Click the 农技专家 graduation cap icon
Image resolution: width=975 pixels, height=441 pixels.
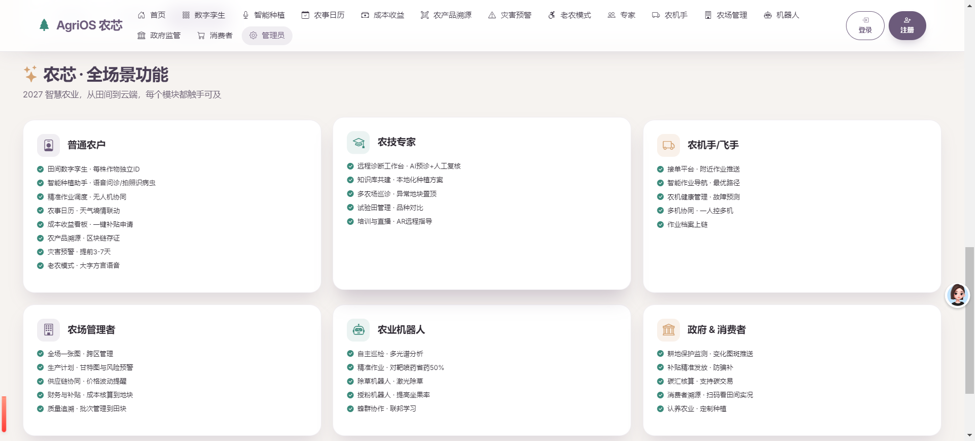click(359, 143)
